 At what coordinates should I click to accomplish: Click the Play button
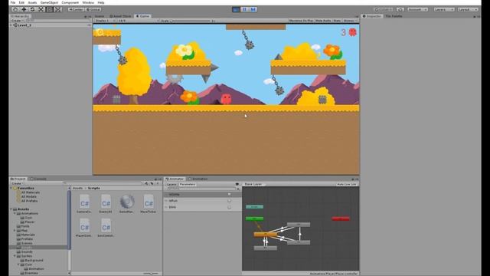(236, 9)
